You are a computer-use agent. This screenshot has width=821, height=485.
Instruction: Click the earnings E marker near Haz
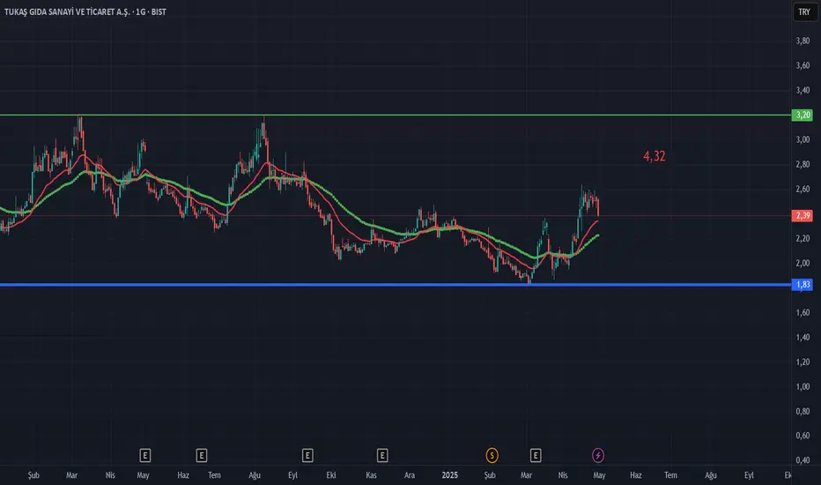[x=202, y=456]
